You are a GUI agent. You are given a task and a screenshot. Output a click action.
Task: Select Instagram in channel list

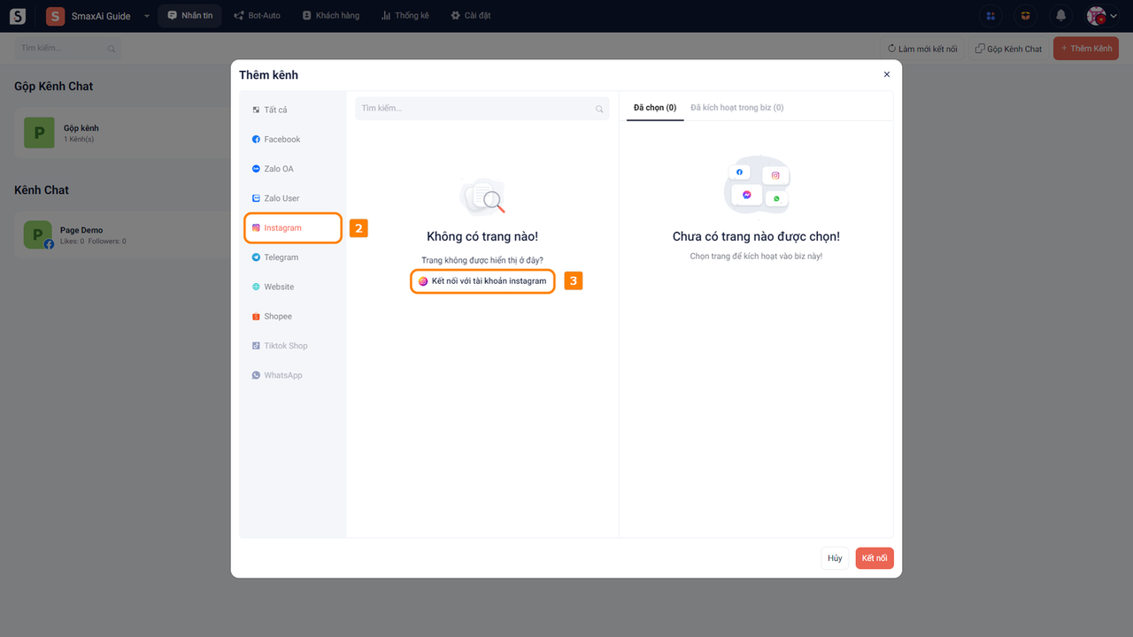pos(282,228)
